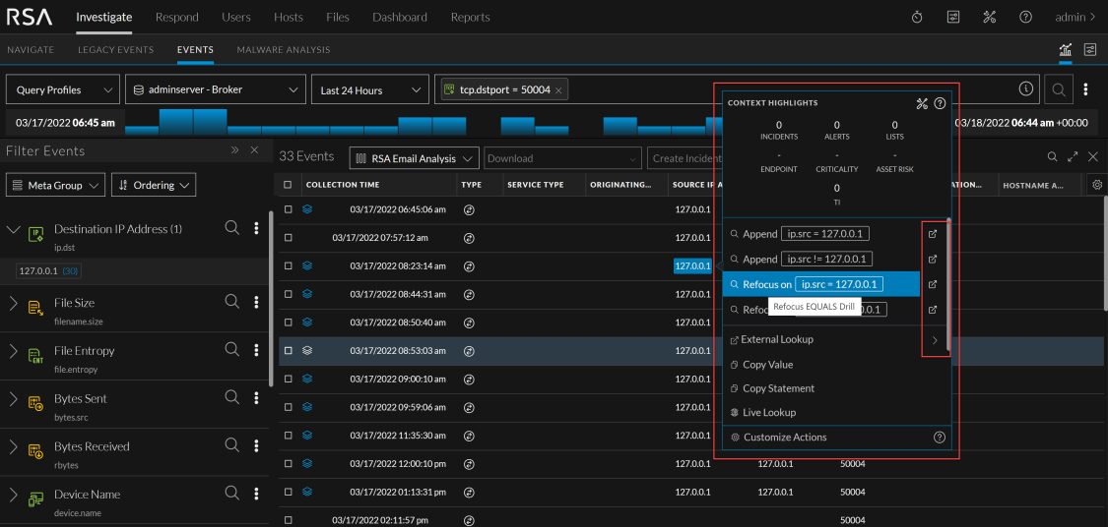The width and height of the screenshot is (1108, 527).
Task: Close the Filter Events panel
Action: (x=254, y=150)
